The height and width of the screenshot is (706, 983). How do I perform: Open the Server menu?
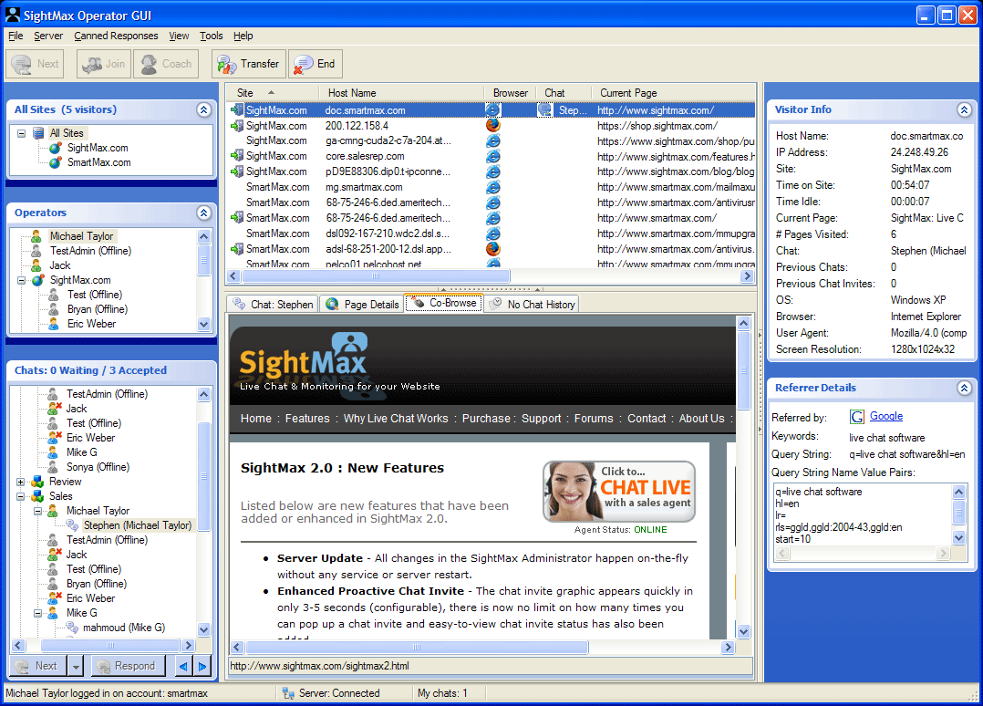(x=48, y=36)
